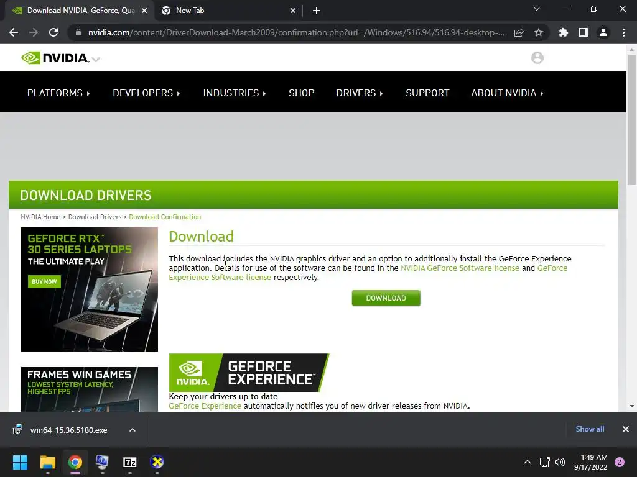Viewport: 637px width, 477px height.
Task: Click the NVIDIA account user icon
Action: 537,58
